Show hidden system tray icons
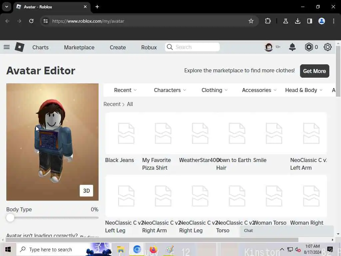 (282, 249)
